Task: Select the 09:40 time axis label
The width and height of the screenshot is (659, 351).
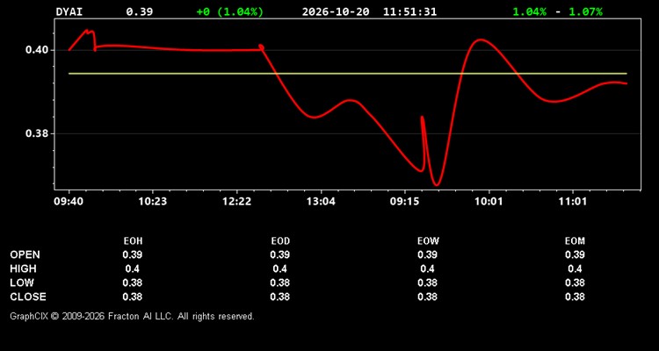Action: point(68,202)
